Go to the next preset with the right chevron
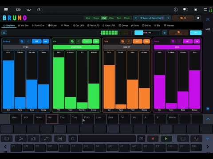This screenshot has height=159, width=213. point(168,18)
